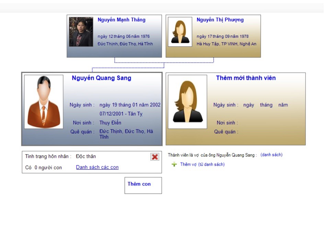Click the 'Tình trạng hôn nhân :' label
324x226 pixels.
pos(48,157)
